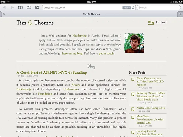
Task: Click bookmark icon beside Austin Code Camp 2012
Action: pyautogui.click(x=133, y=109)
